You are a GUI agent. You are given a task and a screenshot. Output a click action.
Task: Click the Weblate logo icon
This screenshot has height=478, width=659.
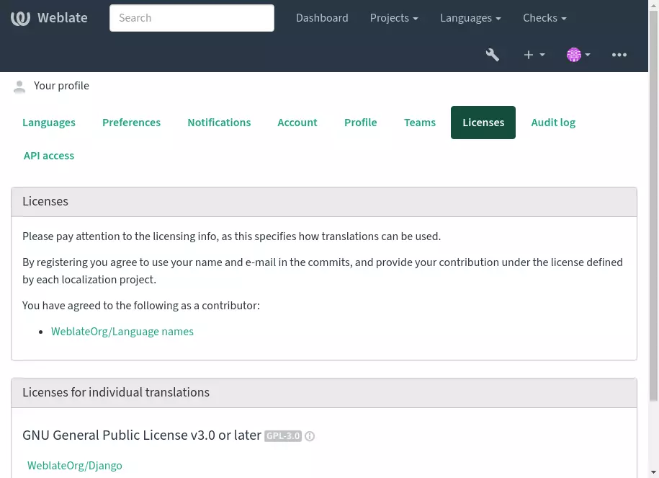click(x=20, y=18)
